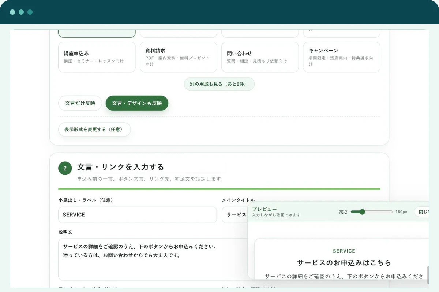Choose the 資料請求 purpose card
The width and height of the screenshot is (439, 292).
(x=179, y=57)
